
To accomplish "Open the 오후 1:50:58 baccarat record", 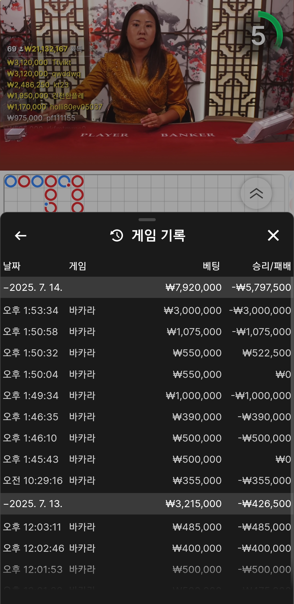I will [147, 332].
